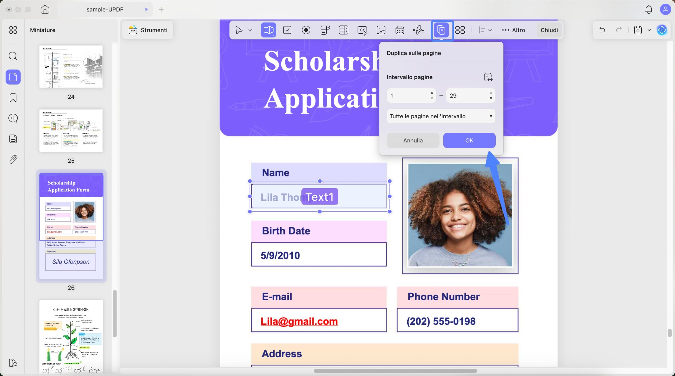Select the date field tool

click(400, 30)
